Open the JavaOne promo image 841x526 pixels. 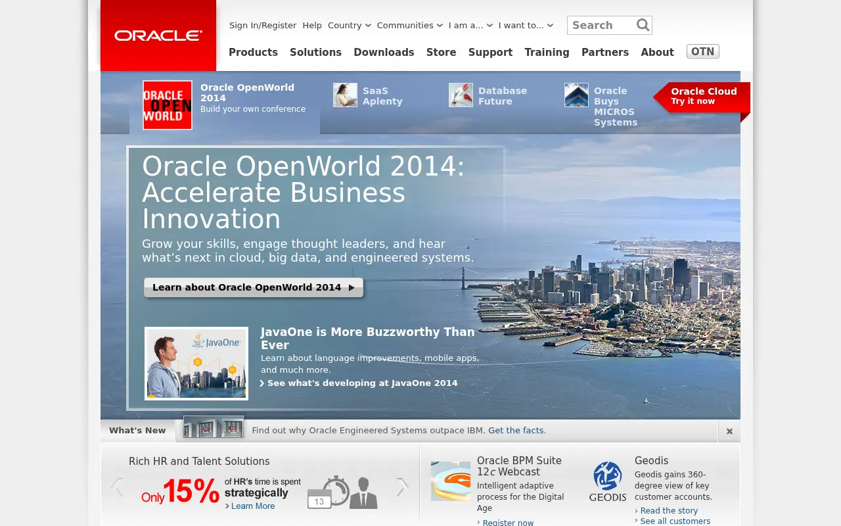click(x=196, y=364)
